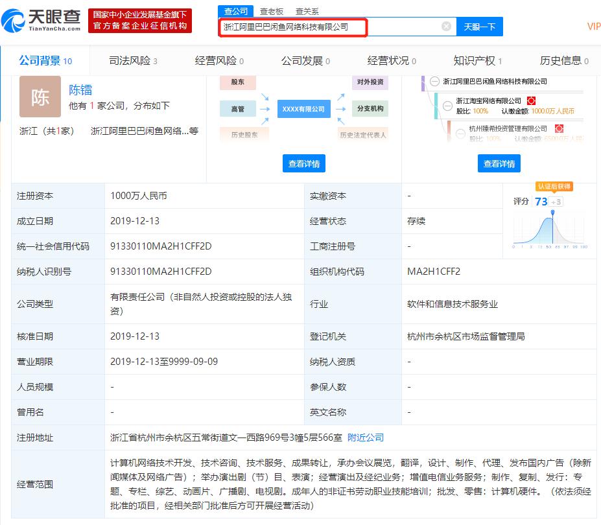Switch to the 司法风险 tab
The height and width of the screenshot is (525, 601).
tap(127, 60)
